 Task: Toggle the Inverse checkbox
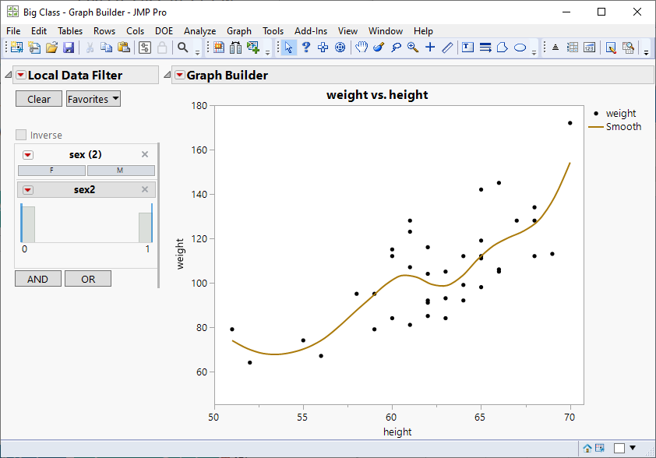point(21,135)
